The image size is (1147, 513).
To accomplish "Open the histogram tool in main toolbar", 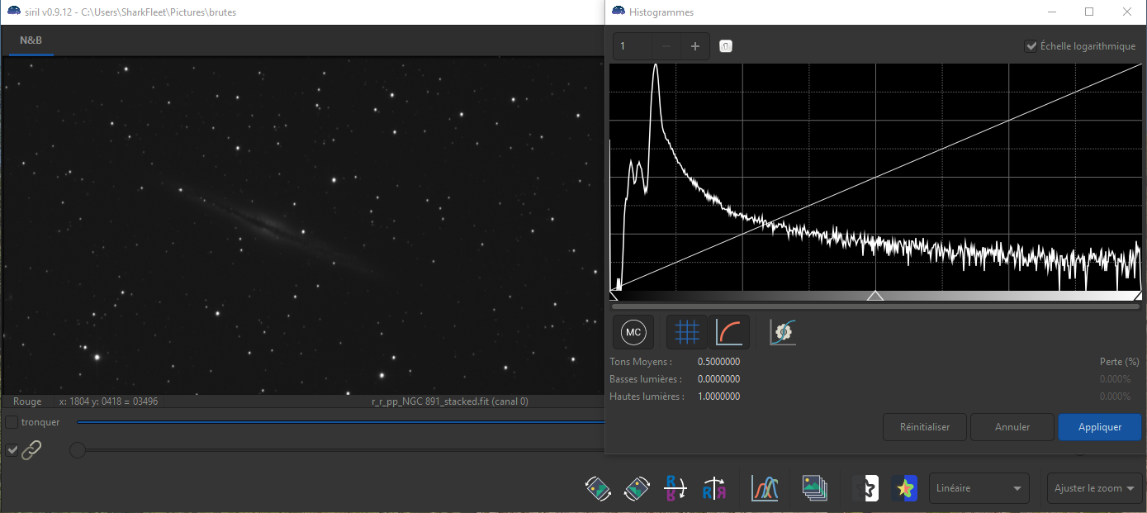I will (x=765, y=488).
